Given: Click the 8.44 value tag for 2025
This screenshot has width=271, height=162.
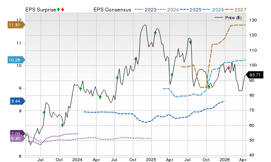Looking at the screenshot, I should pyautogui.click(x=18, y=101).
